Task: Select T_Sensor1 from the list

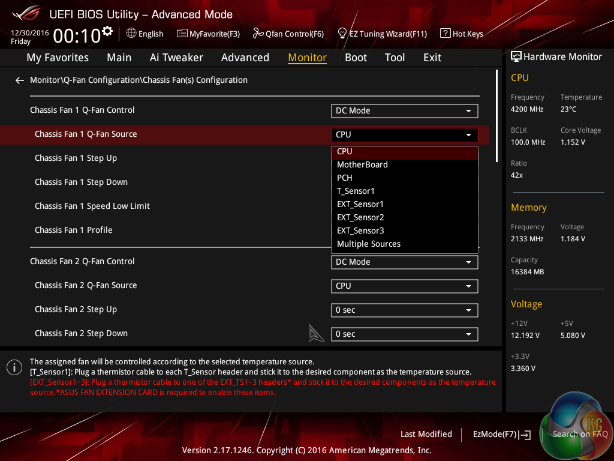Action: coord(405,191)
